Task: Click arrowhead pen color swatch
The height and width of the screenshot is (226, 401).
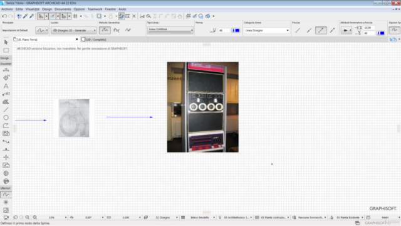Action: (x=381, y=33)
